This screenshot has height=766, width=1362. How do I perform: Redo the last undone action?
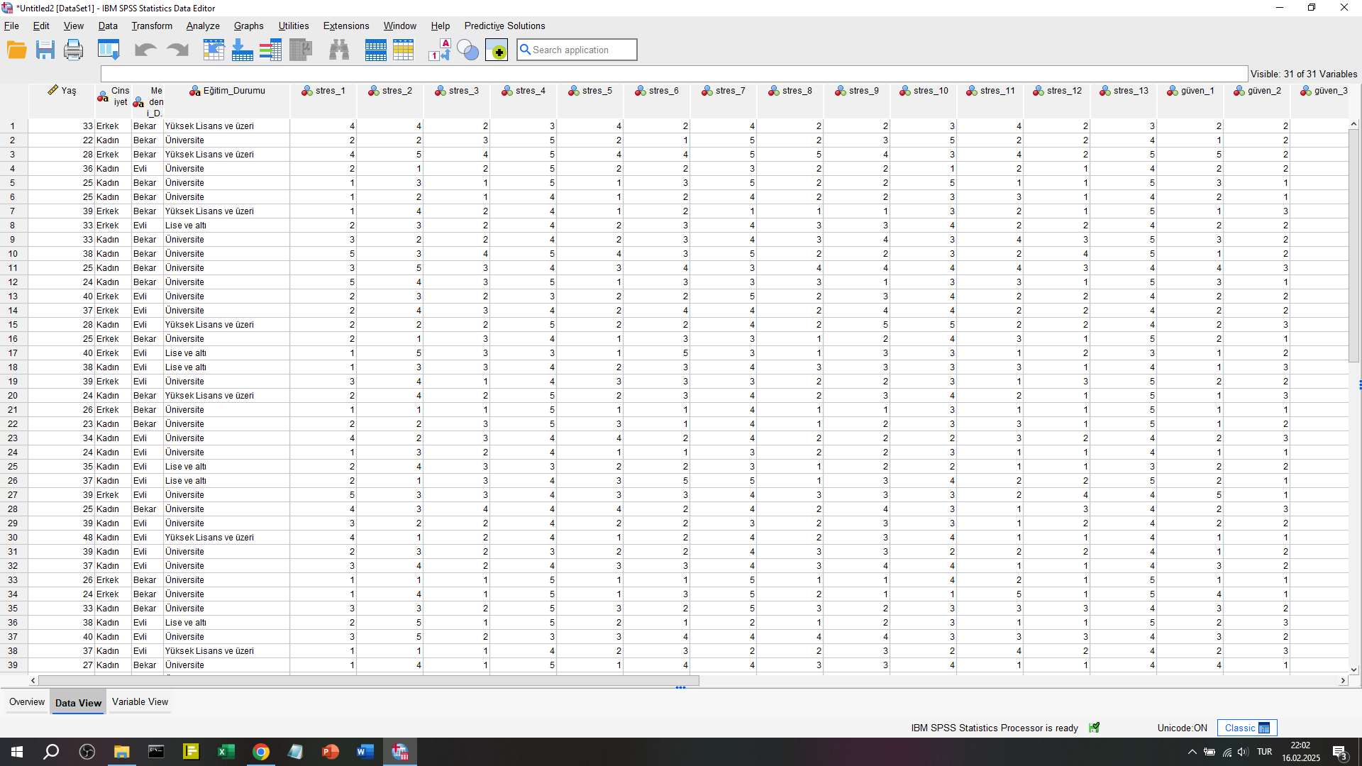[177, 50]
